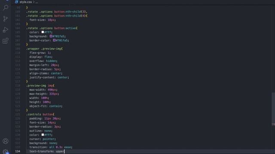This screenshot has height=154, width=275.
Task: Click 'transition: all 0.3s ease;' line
Action: (51, 147)
